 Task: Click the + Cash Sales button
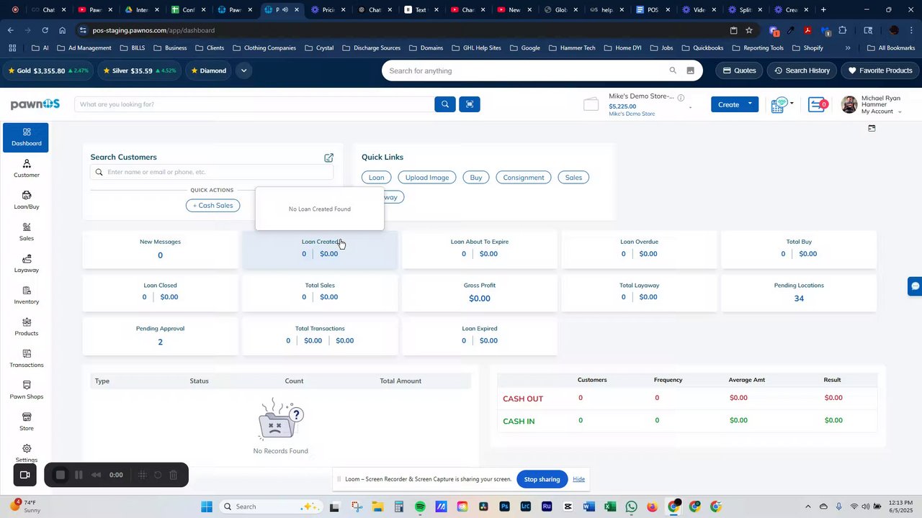click(212, 205)
